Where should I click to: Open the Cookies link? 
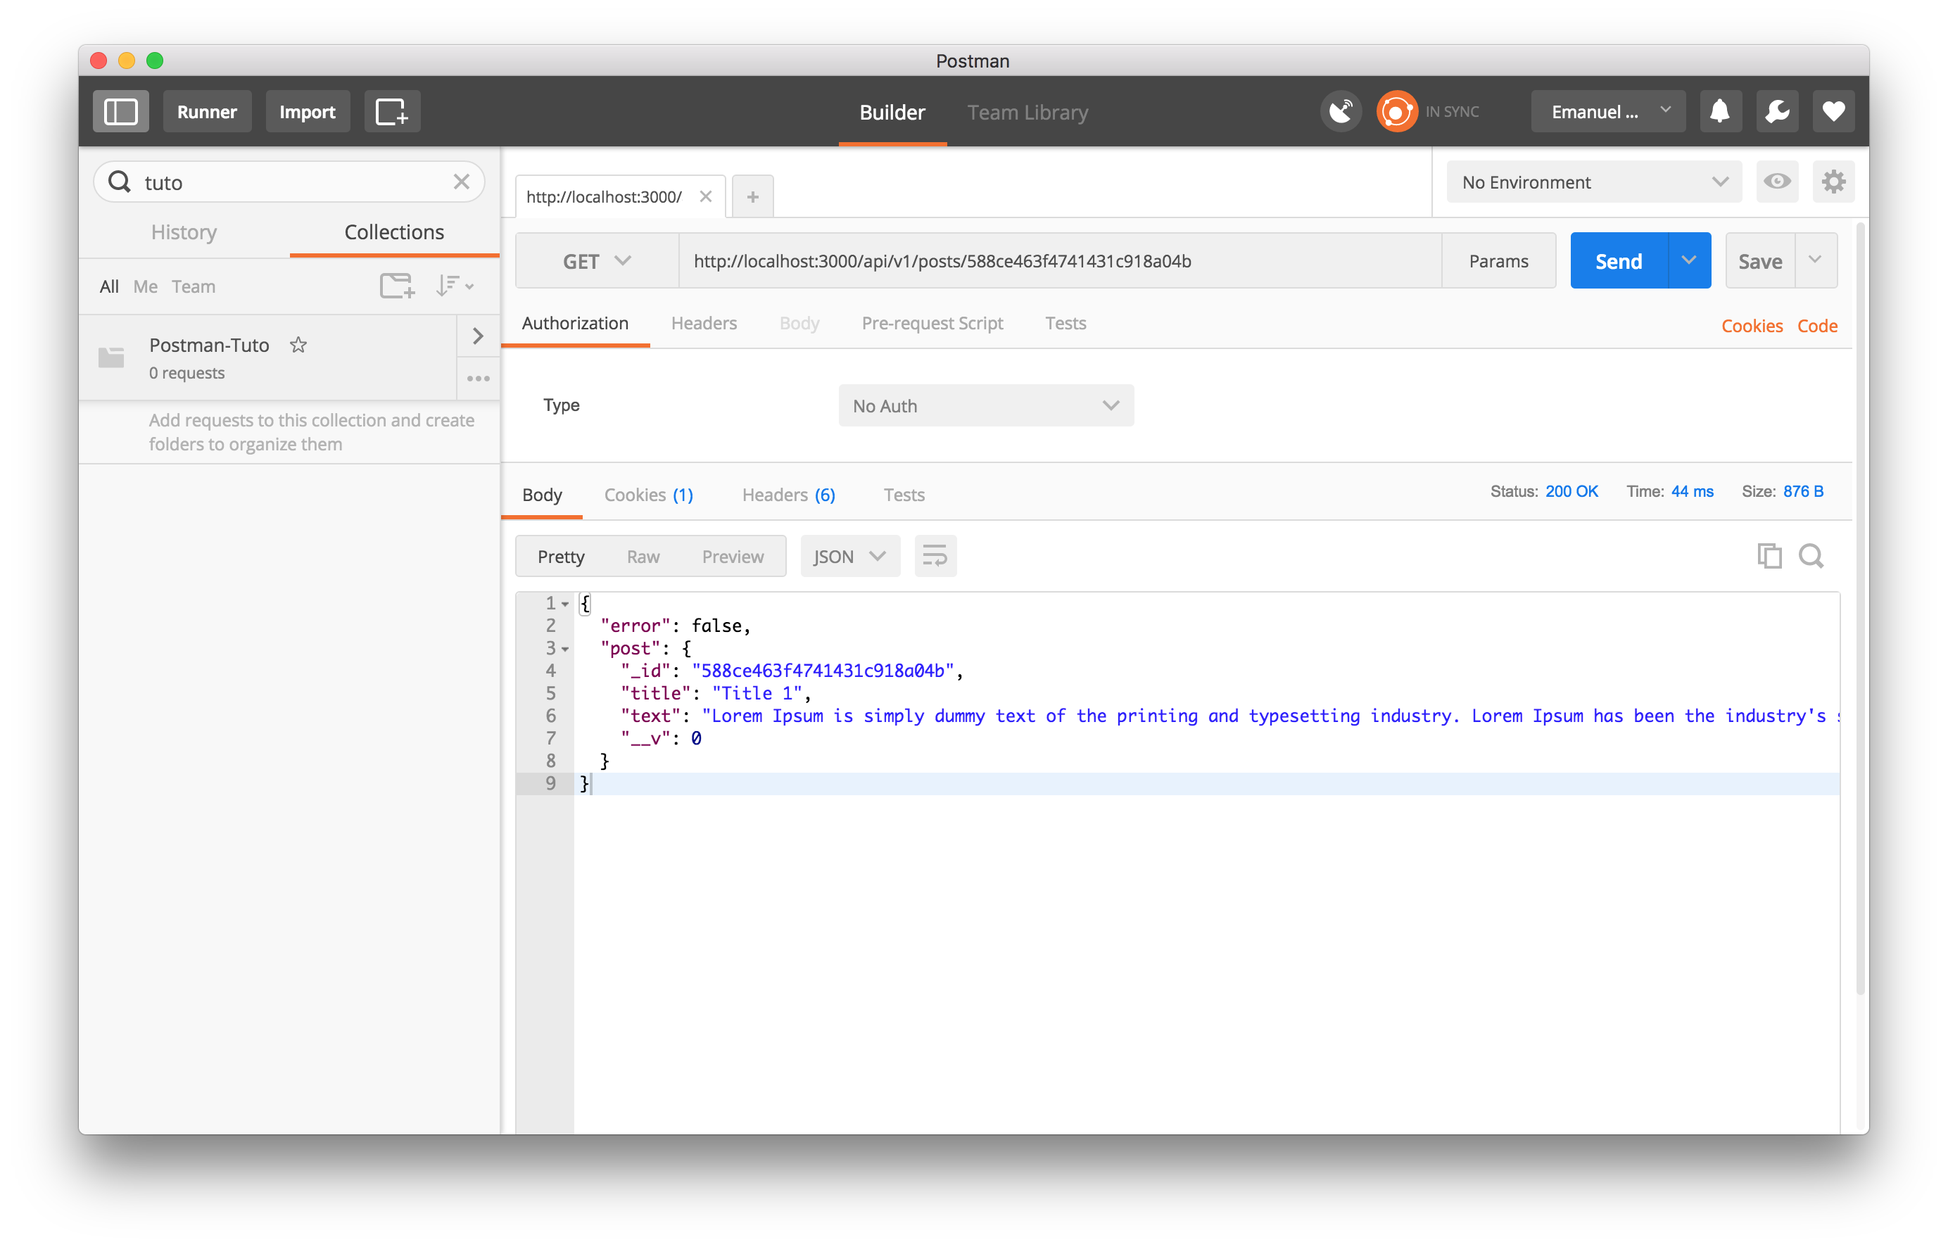click(x=1751, y=326)
